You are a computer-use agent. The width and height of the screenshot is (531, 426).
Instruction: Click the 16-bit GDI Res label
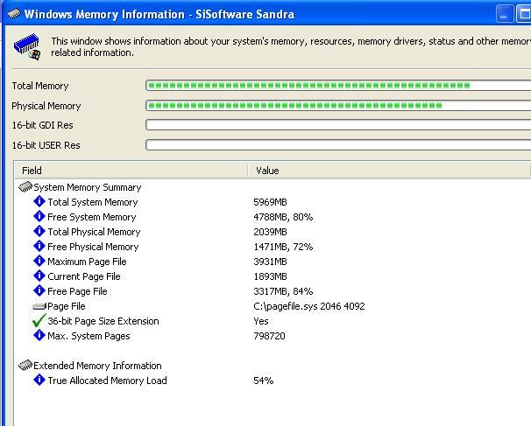click(x=42, y=125)
